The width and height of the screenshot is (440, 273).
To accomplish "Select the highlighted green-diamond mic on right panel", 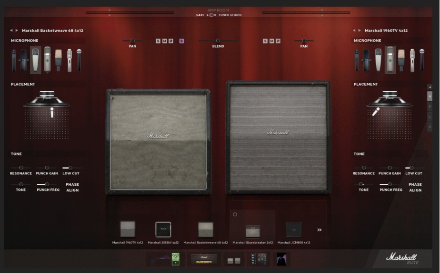I will (390, 60).
